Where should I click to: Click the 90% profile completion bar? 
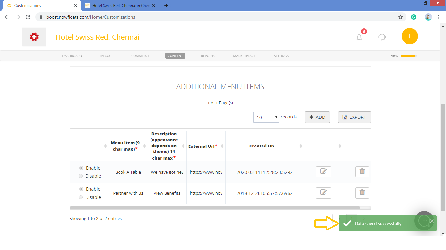(408, 56)
